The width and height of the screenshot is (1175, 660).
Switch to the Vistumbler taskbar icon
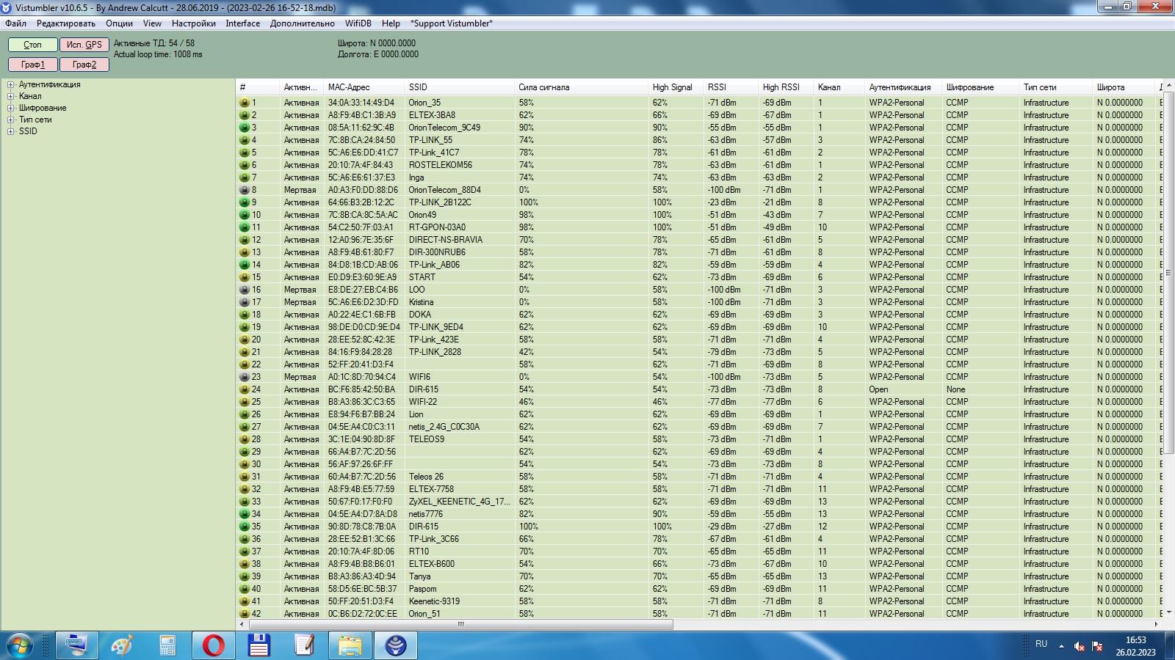point(396,645)
